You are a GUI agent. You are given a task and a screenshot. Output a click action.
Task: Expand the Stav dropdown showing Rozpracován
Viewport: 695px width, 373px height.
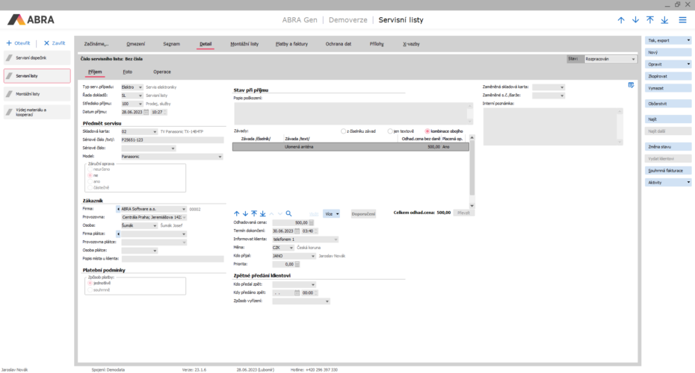[634, 58]
